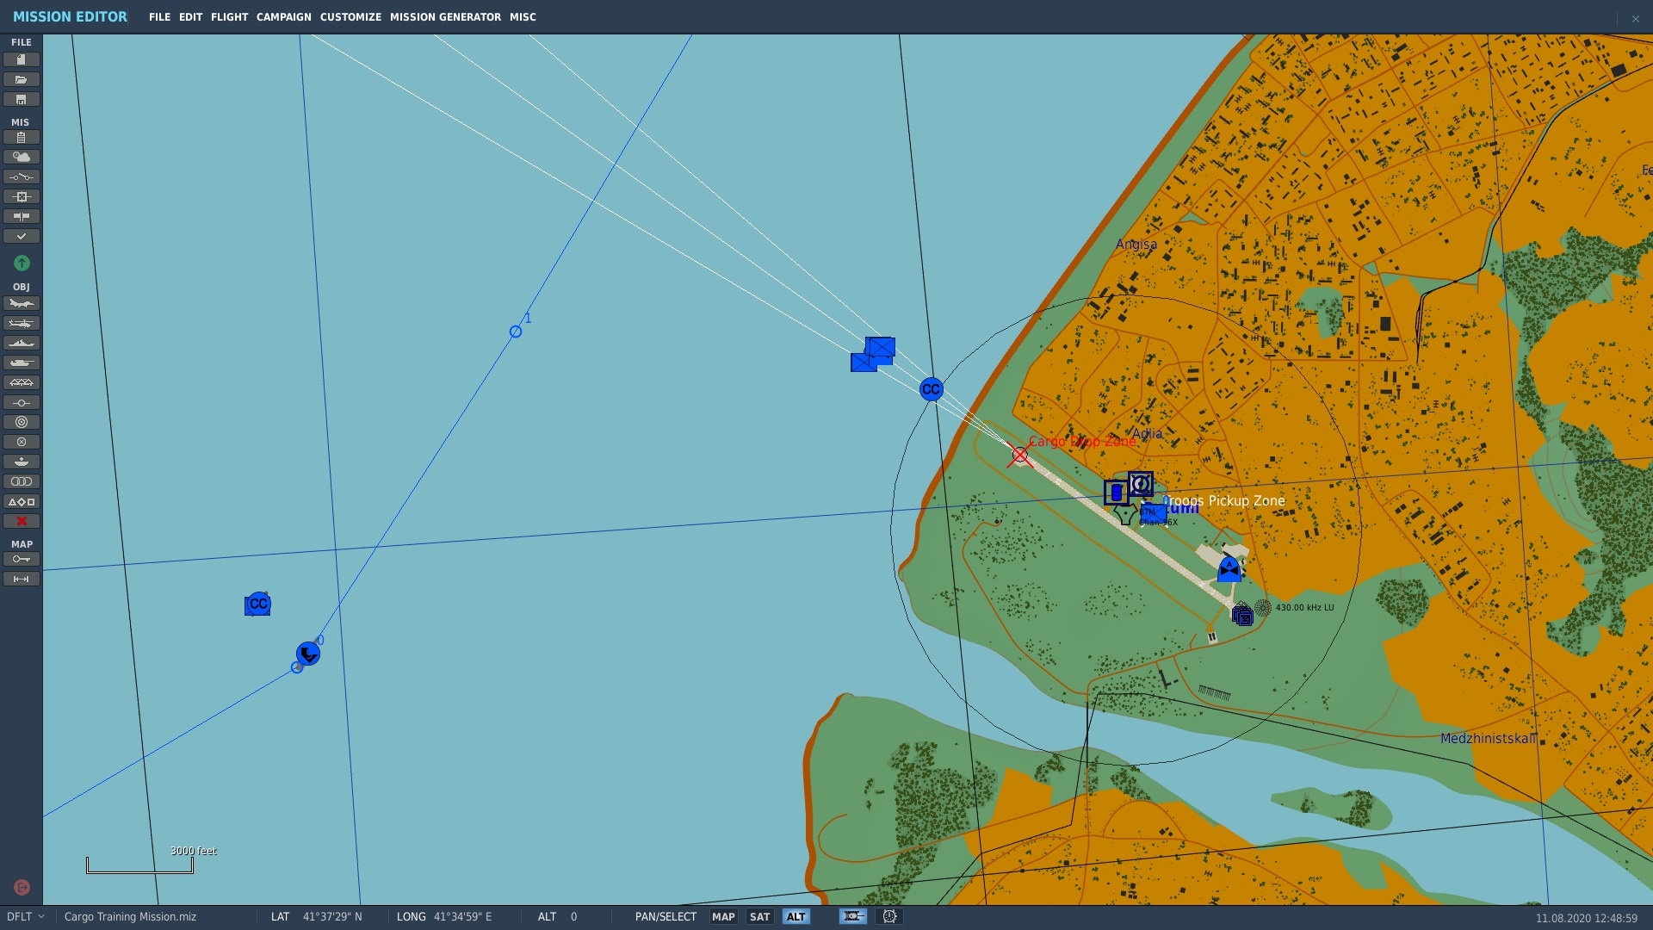
Task: Select the ship group tool
Action: pos(22,344)
